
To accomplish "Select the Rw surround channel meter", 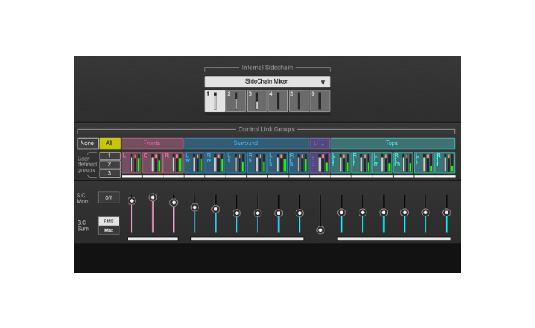I will click(x=215, y=163).
